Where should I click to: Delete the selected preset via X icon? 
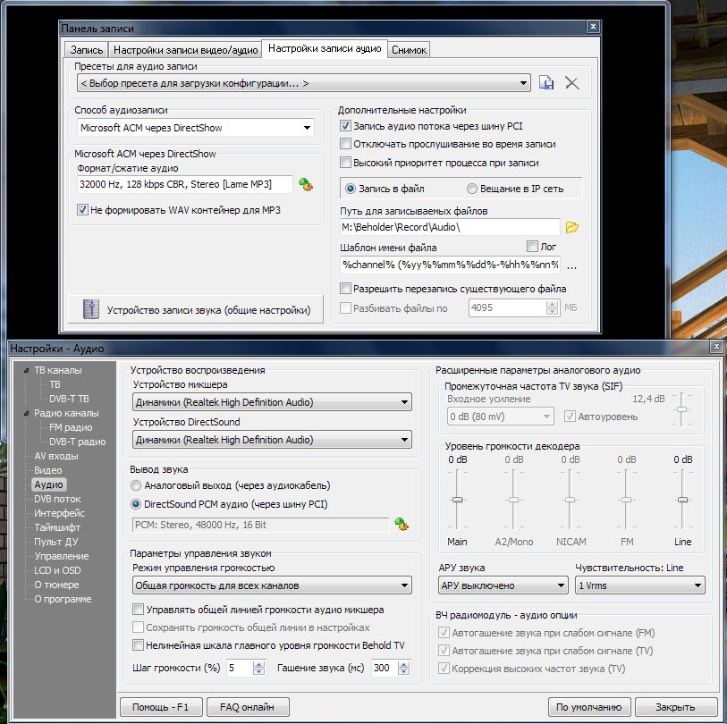571,82
